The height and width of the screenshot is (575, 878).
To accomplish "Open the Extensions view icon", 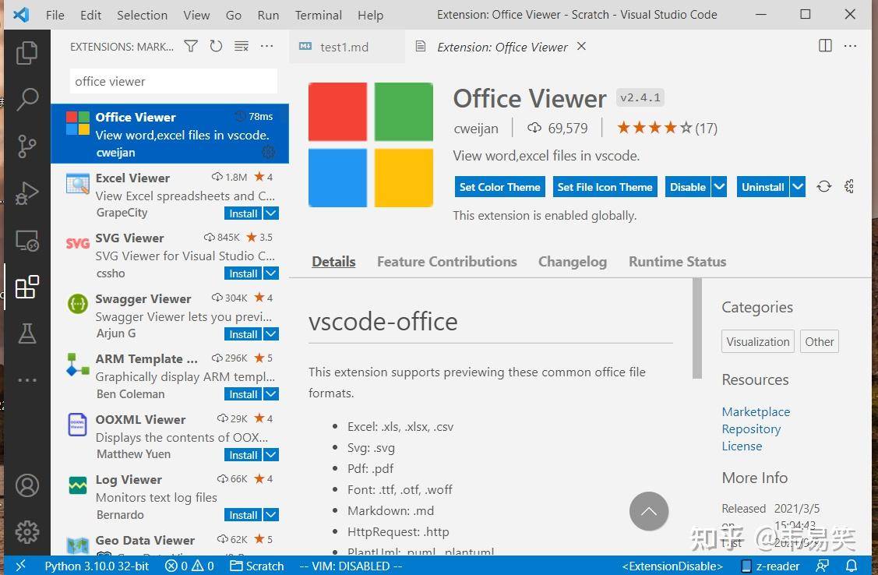I will click(26, 287).
